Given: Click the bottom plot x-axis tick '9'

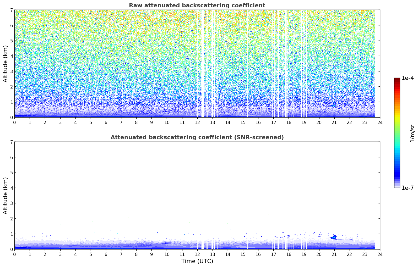Looking at the screenshot, I should pos(151,254).
